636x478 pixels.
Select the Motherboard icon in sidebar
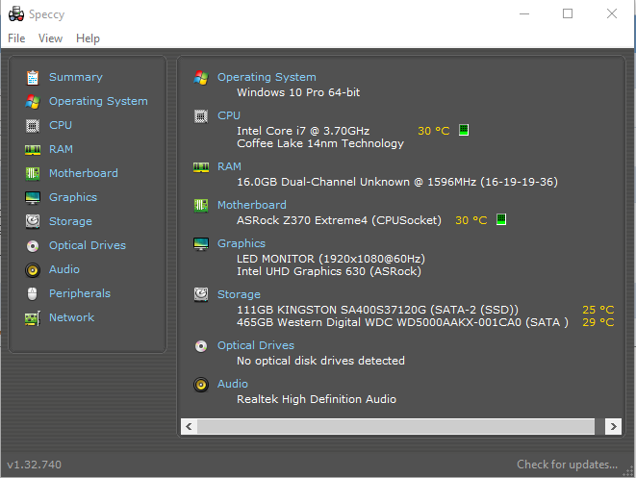tap(33, 173)
